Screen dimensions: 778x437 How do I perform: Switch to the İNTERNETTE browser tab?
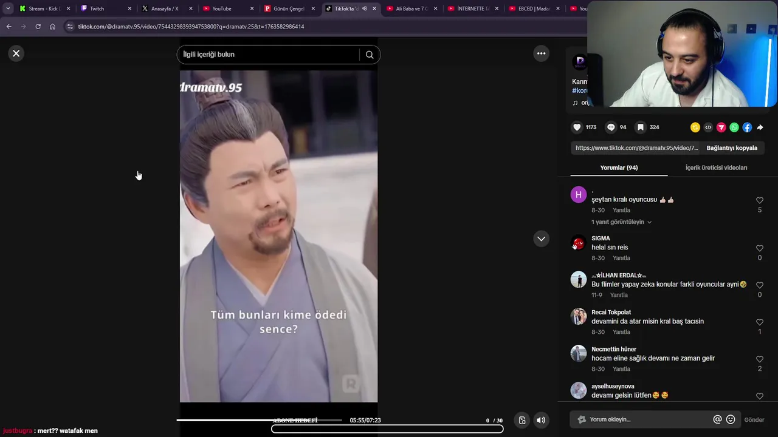click(x=472, y=8)
